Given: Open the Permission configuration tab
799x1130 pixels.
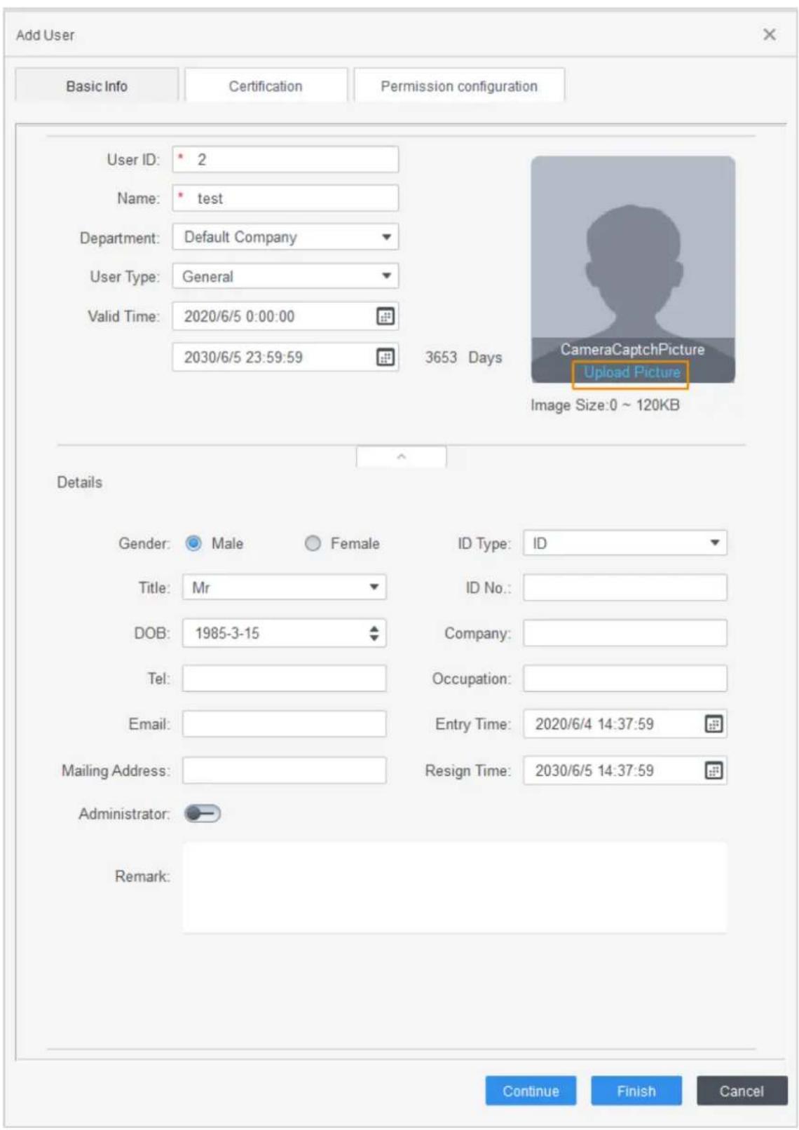Looking at the screenshot, I should tap(459, 86).
